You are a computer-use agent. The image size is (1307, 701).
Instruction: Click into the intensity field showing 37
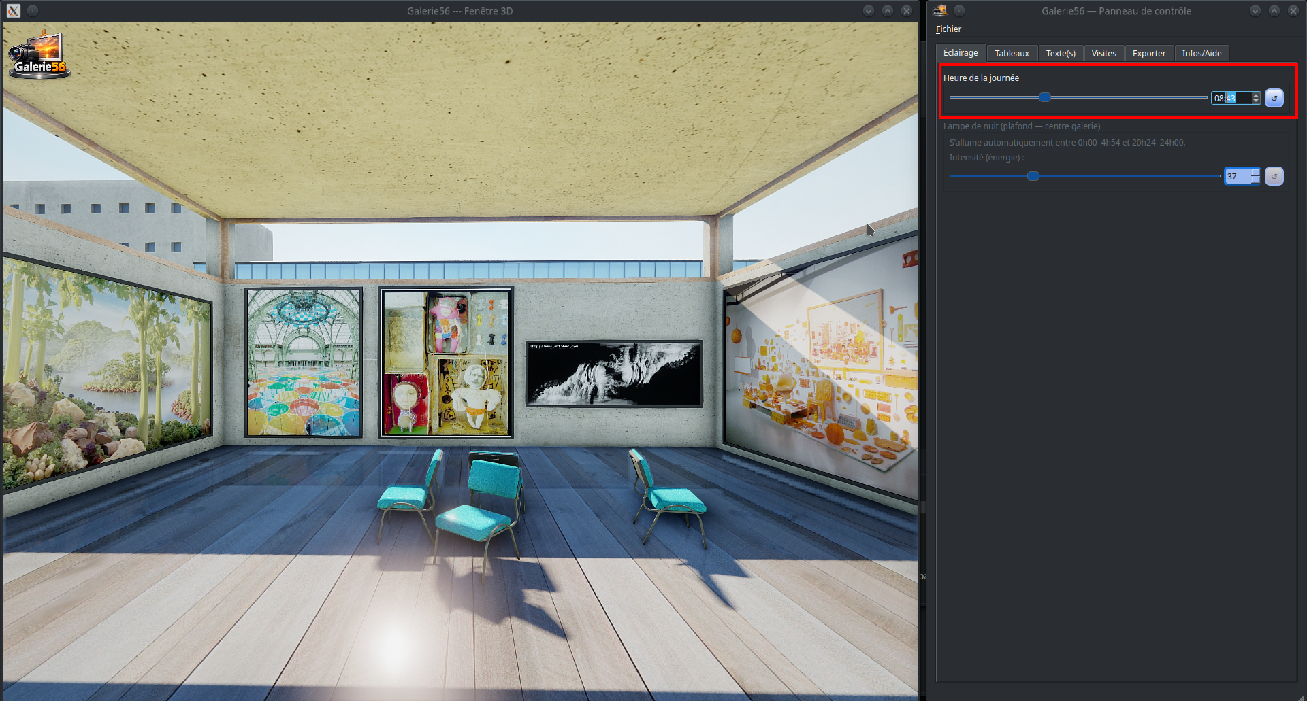point(1238,176)
